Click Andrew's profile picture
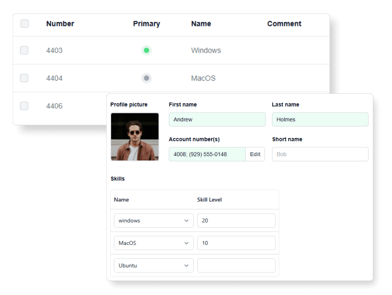 coord(134,137)
